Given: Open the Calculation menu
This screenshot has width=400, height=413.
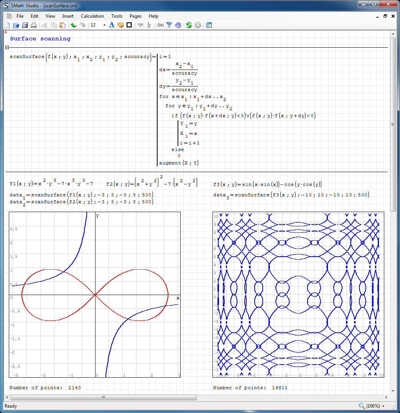Looking at the screenshot, I should click(92, 16).
